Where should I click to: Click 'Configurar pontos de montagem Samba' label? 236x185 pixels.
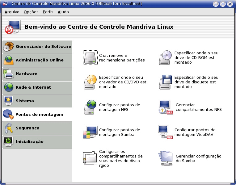pyautogui.click(x=120, y=132)
